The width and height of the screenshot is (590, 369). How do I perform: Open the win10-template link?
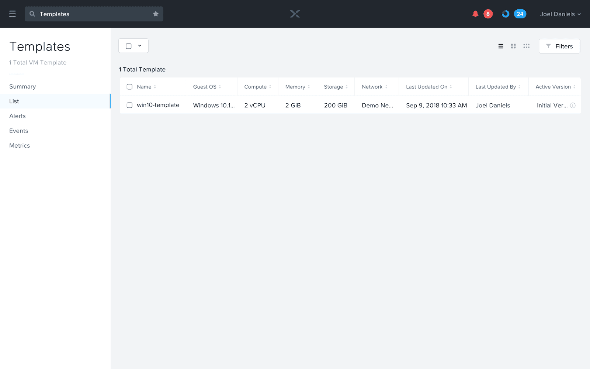[x=158, y=105]
